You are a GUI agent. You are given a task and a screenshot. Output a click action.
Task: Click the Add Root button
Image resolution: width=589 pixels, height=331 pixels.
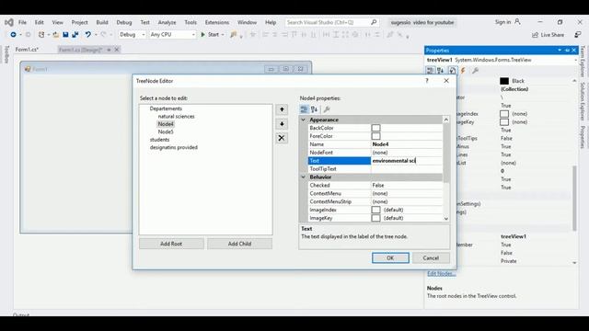coord(171,244)
